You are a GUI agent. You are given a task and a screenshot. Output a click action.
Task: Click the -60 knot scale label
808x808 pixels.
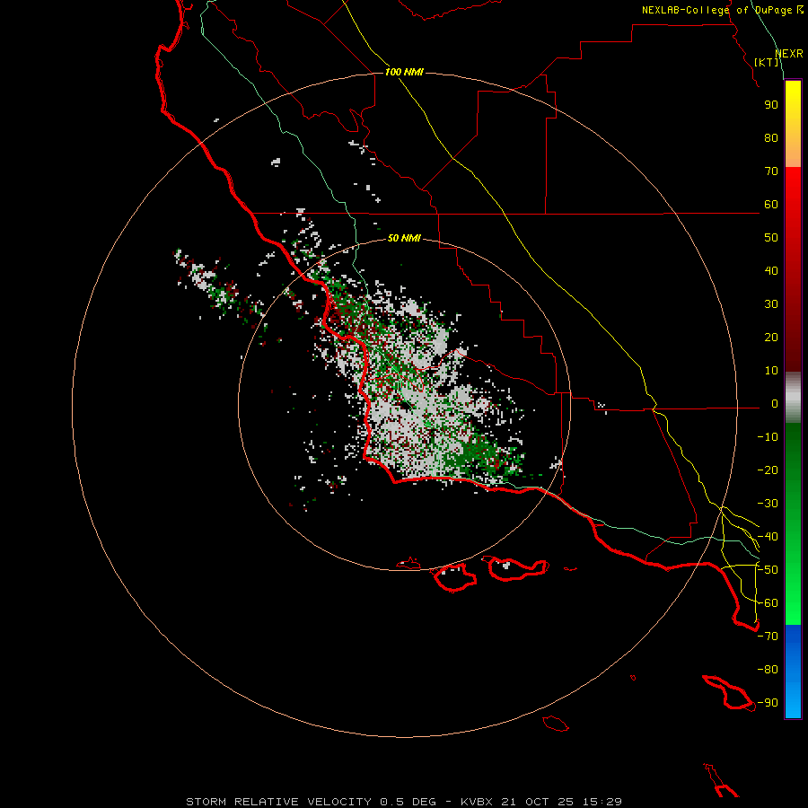point(768,603)
